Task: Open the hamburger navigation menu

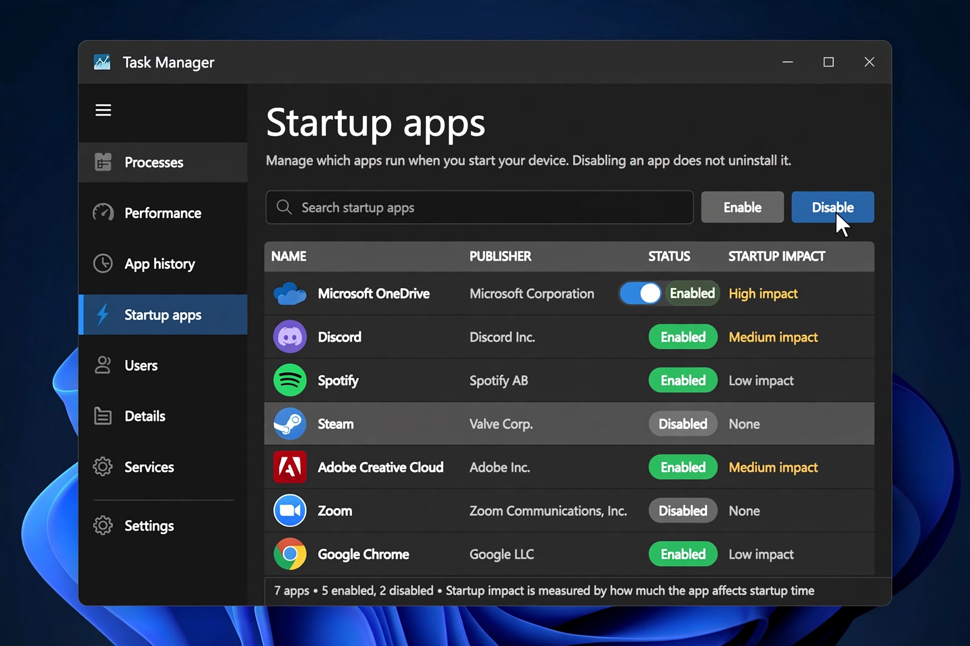Action: 103,110
